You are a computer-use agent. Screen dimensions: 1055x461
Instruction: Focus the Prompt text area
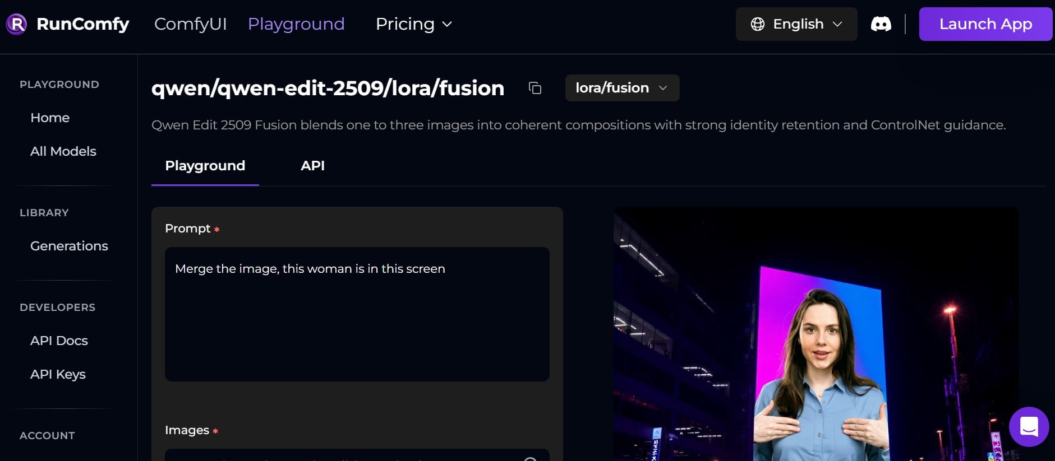(357, 314)
